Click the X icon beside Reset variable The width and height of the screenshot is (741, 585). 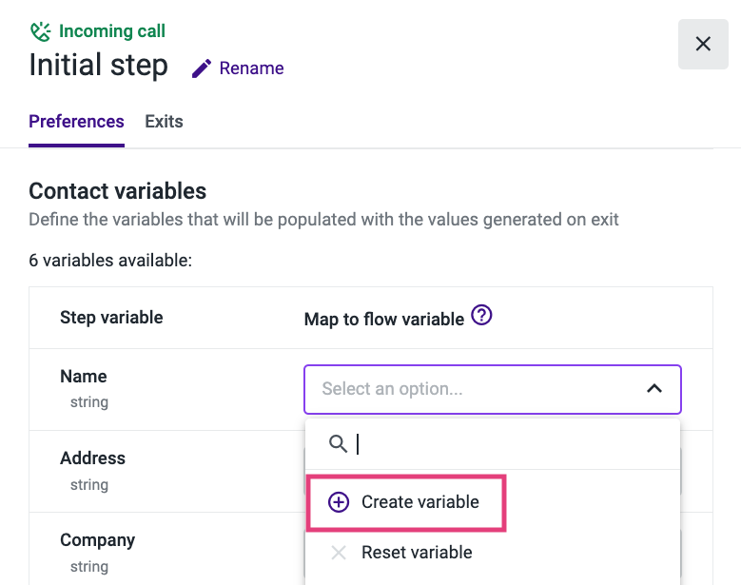coord(339,553)
